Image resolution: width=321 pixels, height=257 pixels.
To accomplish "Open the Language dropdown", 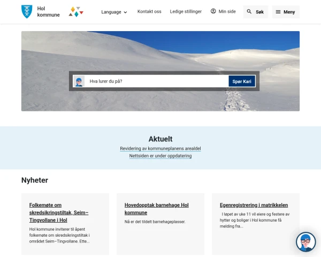I will pos(114,12).
